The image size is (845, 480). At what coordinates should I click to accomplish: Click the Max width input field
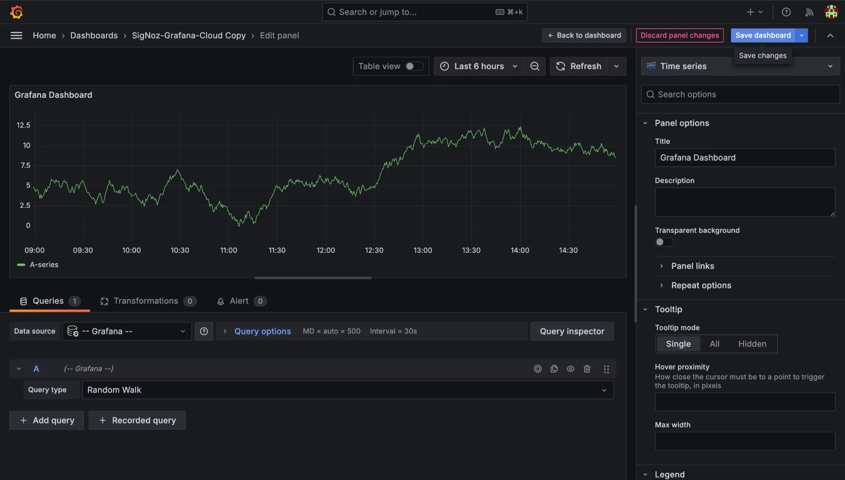744,441
